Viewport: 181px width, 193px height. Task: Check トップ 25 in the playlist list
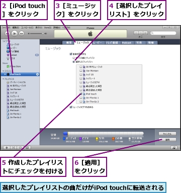pos(81,74)
